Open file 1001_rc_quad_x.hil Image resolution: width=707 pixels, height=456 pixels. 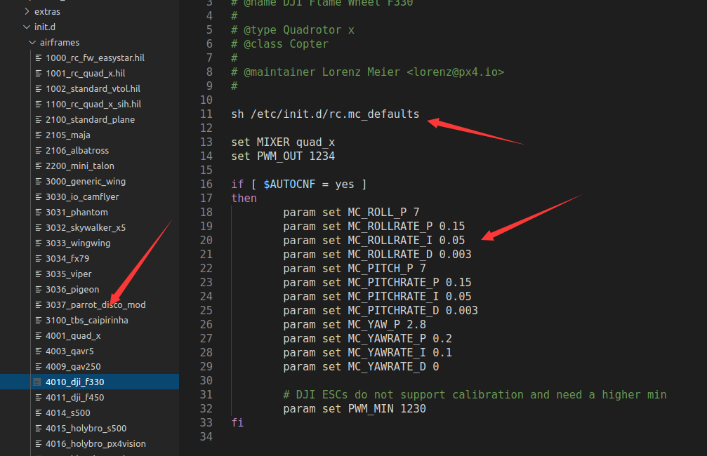click(x=85, y=73)
